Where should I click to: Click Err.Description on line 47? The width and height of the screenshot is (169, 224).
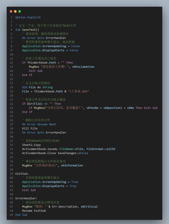[x=65, y=207]
